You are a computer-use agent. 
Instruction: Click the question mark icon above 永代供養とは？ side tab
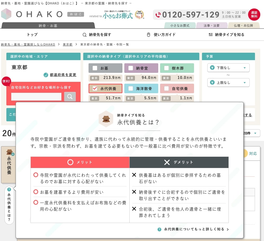[9, 189]
